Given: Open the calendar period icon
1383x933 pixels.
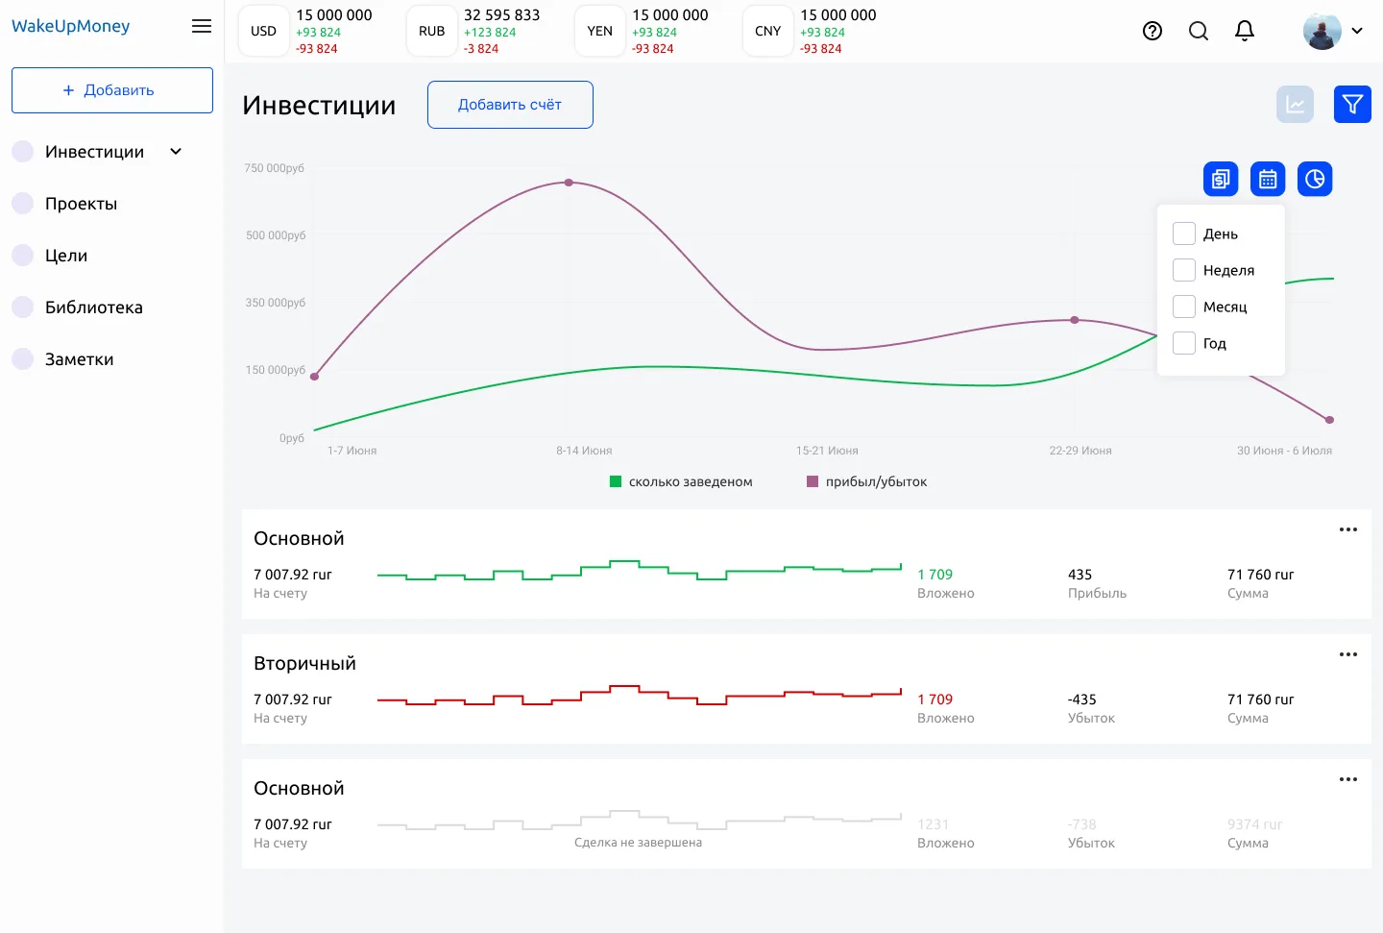Looking at the screenshot, I should [1268, 179].
